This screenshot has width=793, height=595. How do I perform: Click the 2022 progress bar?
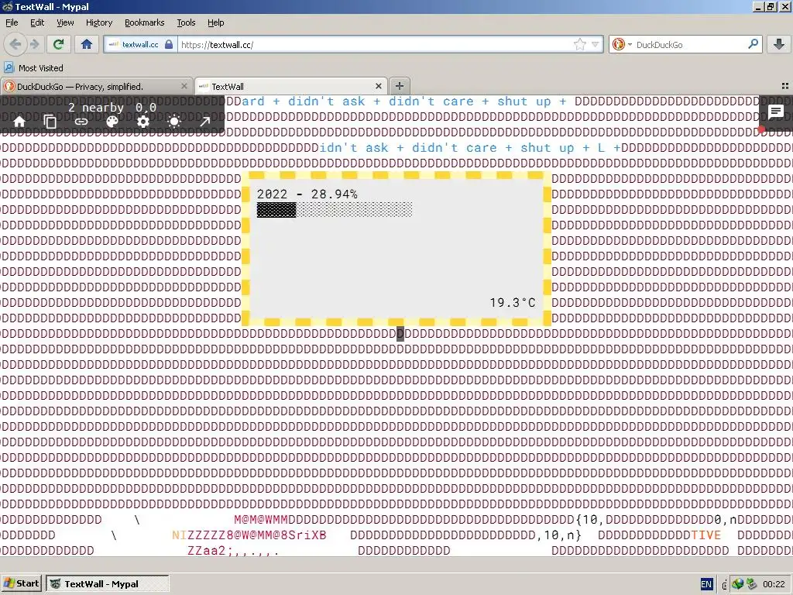pyautogui.click(x=335, y=209)
